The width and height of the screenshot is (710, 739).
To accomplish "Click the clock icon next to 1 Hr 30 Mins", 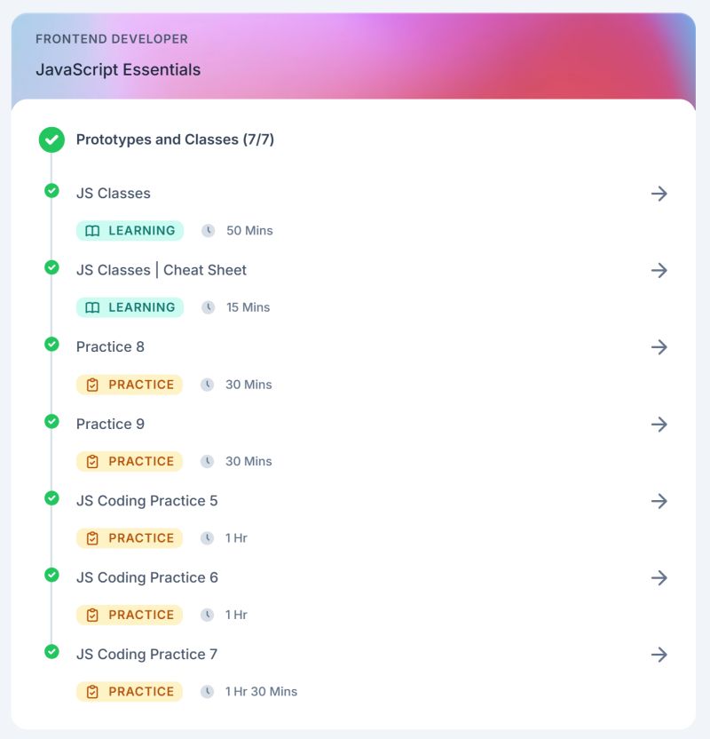I will tap(207, 691).
